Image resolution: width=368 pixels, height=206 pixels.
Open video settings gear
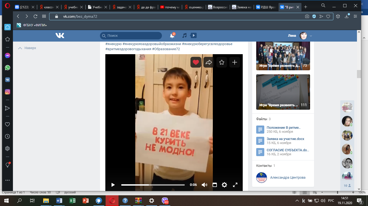click(224, 185)
